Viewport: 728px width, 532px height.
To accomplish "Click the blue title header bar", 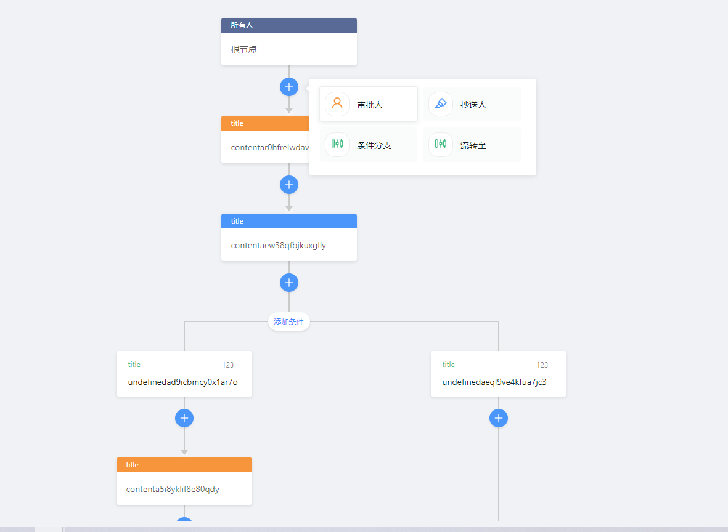I will click(x=288, y=221).
